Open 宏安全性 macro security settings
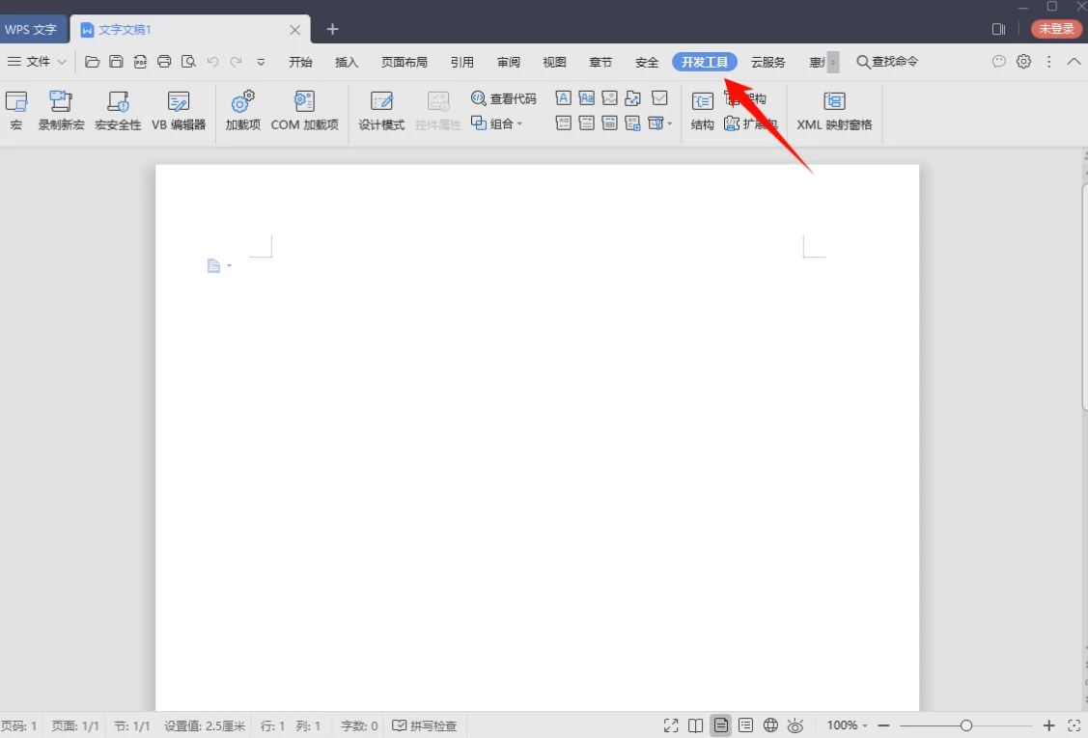1088x738 pixels. [x=118, y=111]
